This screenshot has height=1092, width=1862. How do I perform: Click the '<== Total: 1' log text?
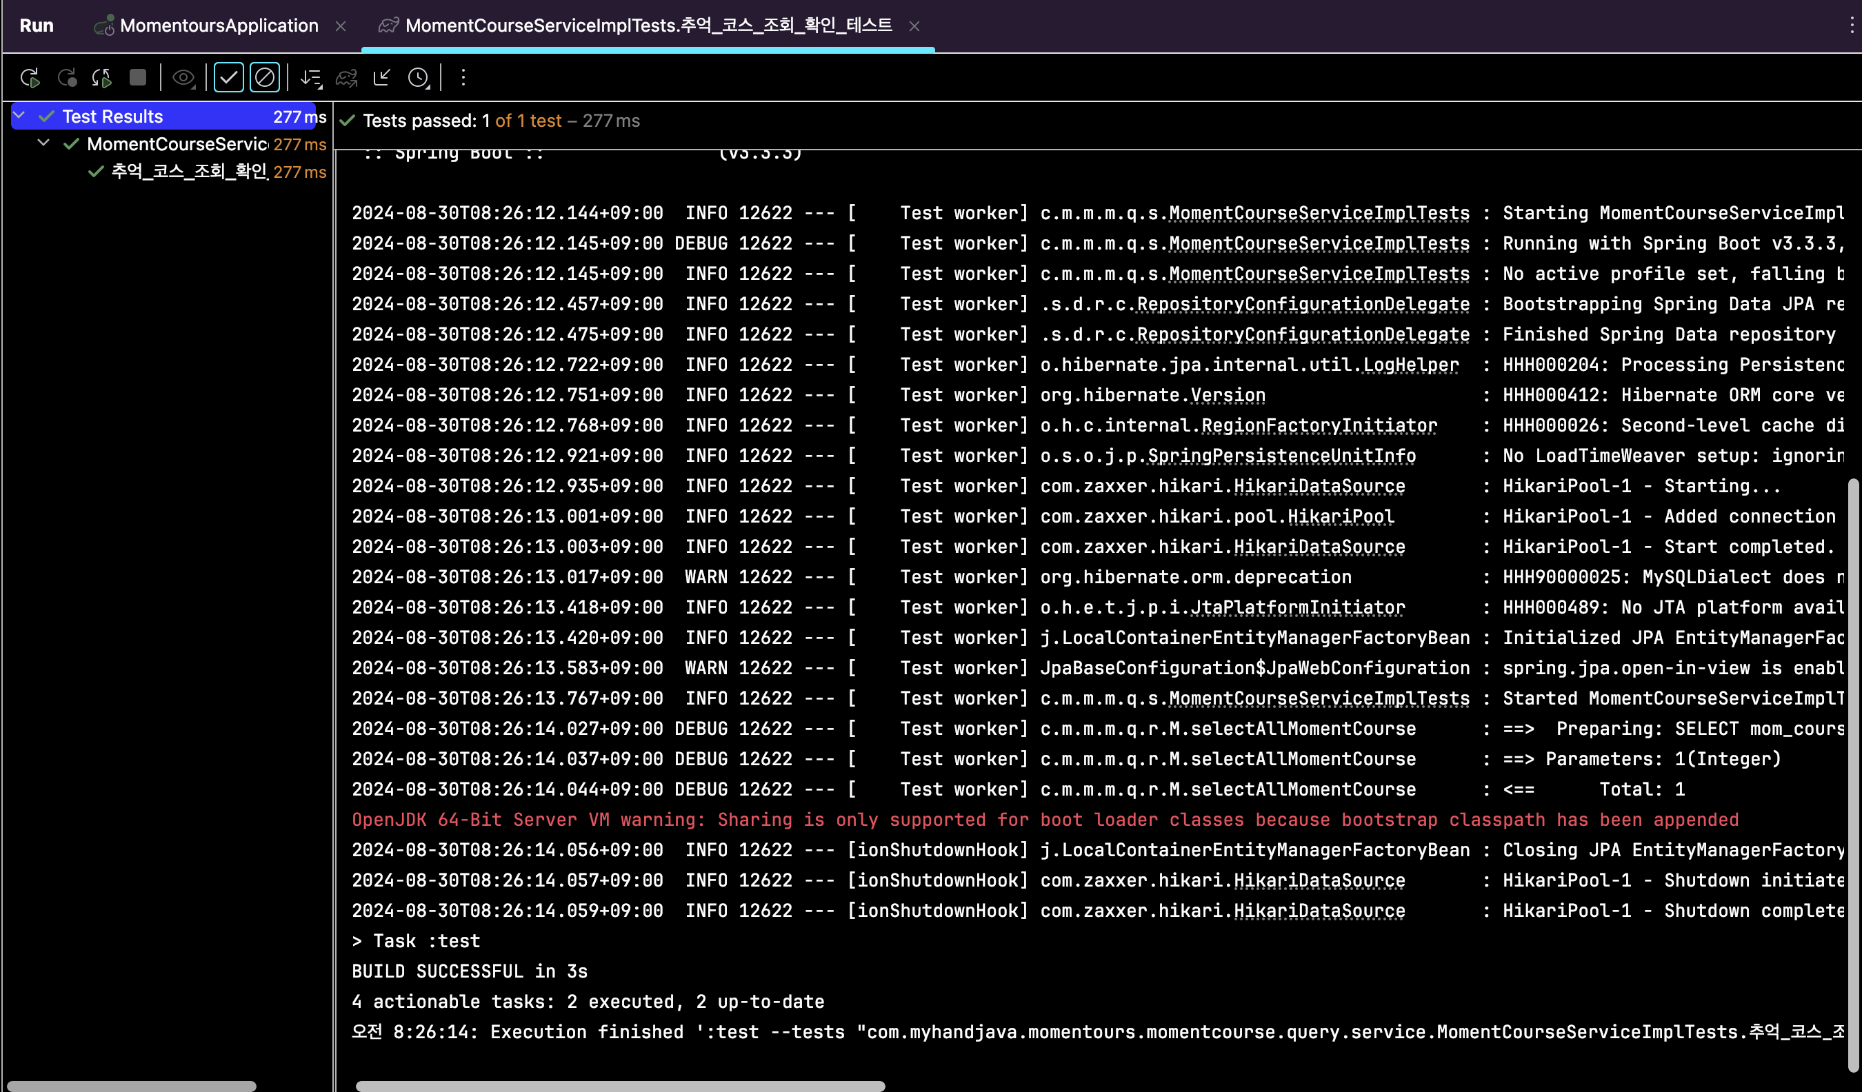(1594, 790)
